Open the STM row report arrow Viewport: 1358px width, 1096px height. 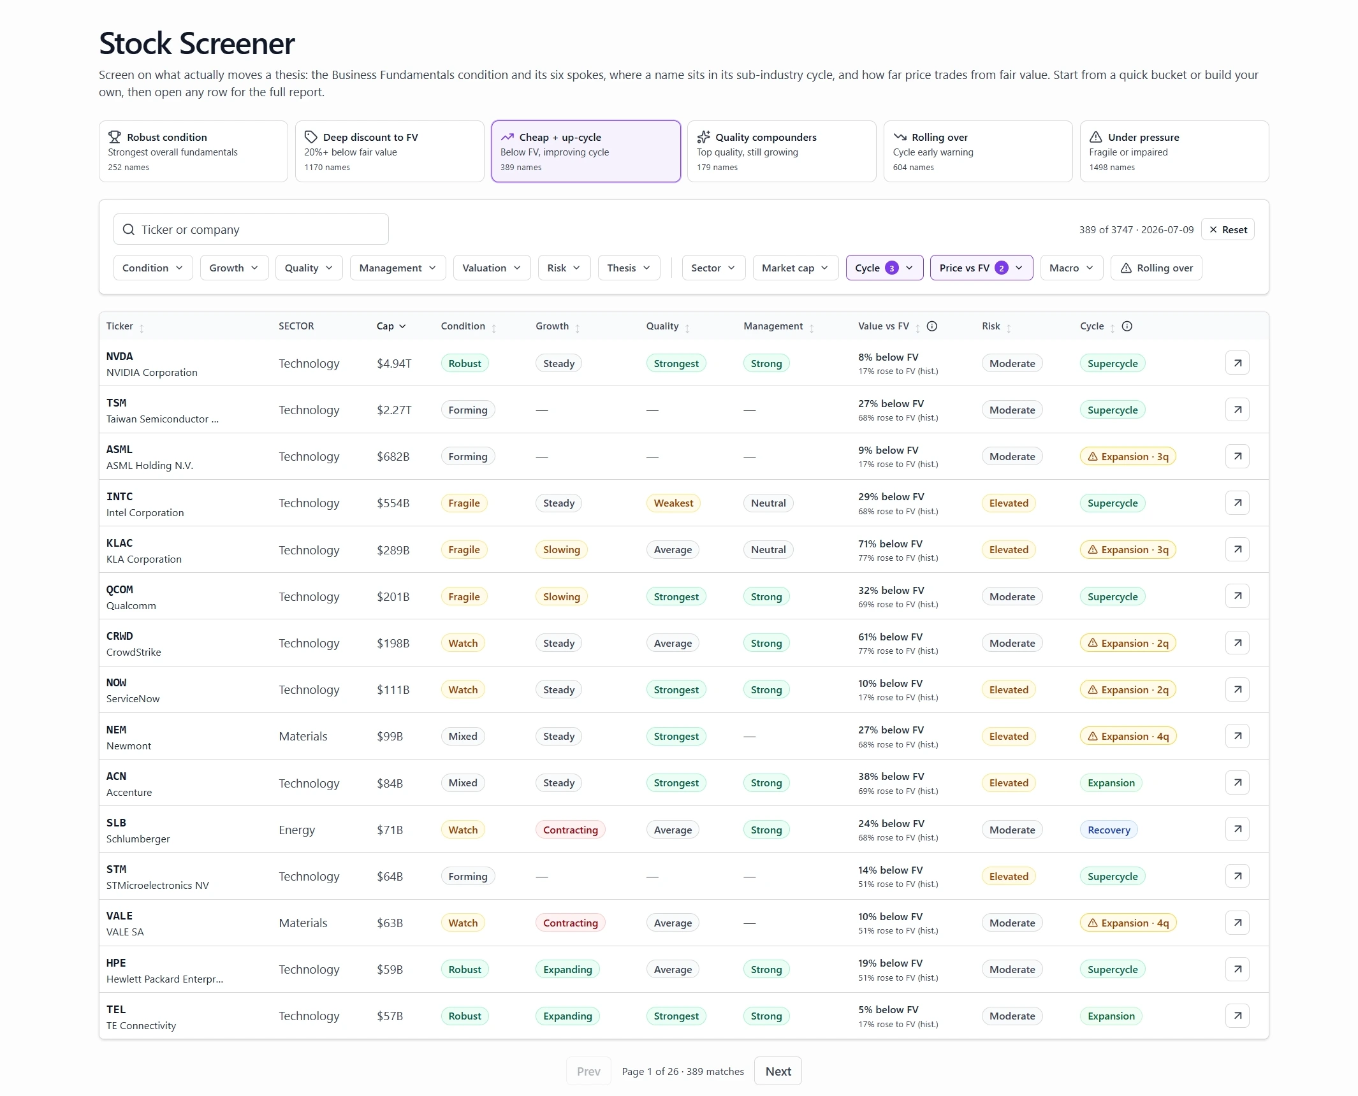(1237, 876)
